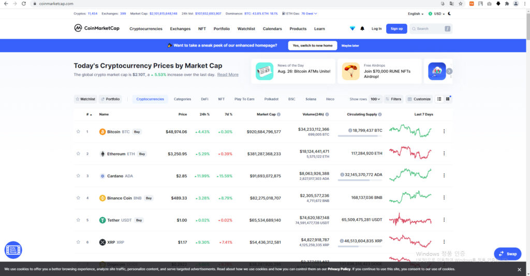Open more options for Tether row
The width and height of the screenshot is (530, 276).
coord(444,220)
